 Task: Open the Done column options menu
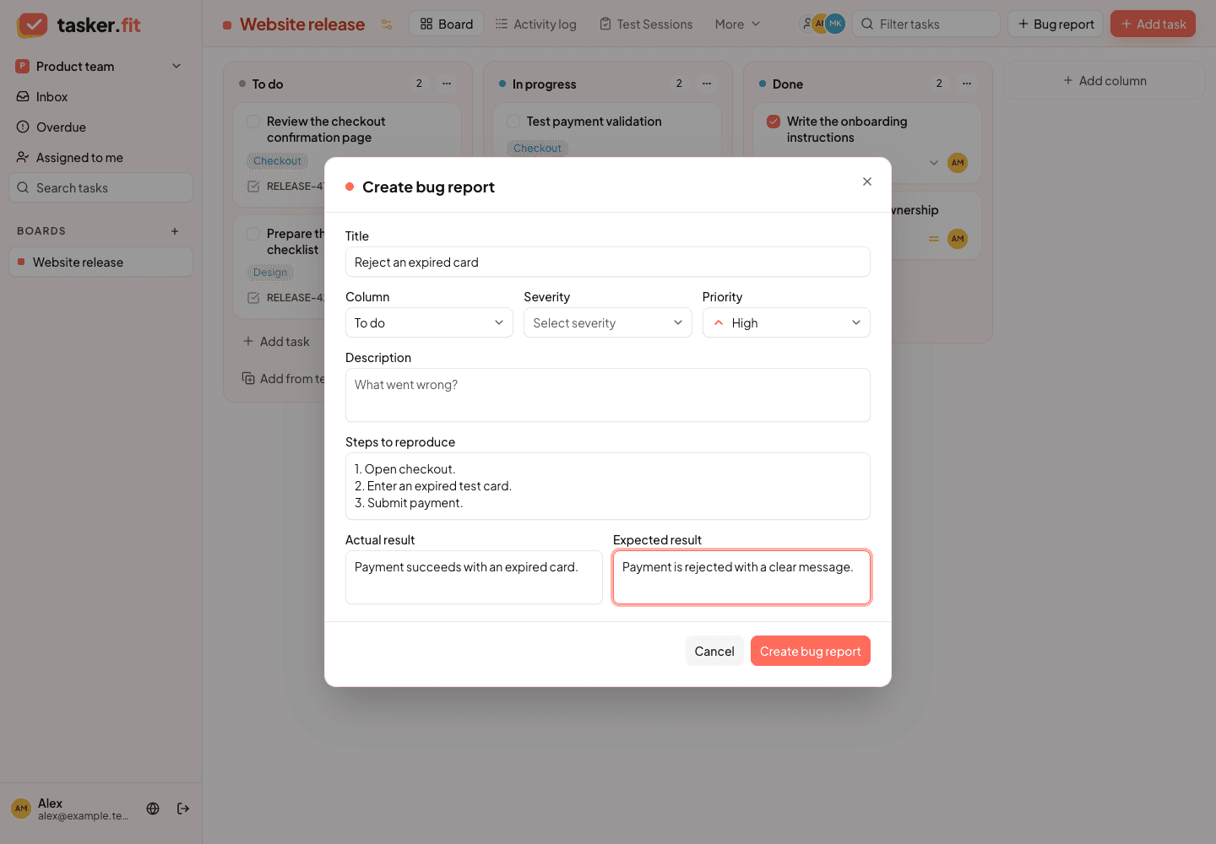(967, 84)
